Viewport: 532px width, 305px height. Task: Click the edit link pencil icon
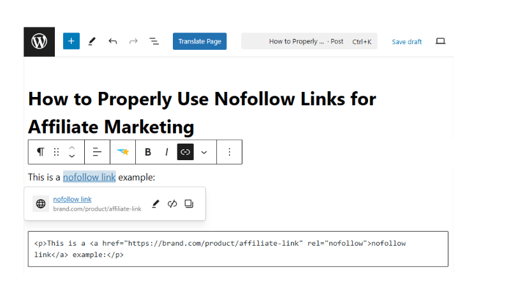coord(156,204)
